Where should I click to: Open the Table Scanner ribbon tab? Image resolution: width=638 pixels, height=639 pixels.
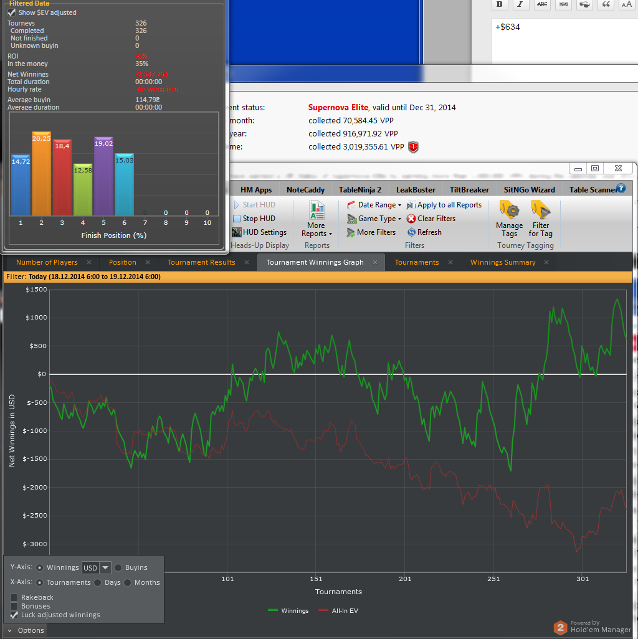[593, 190]
